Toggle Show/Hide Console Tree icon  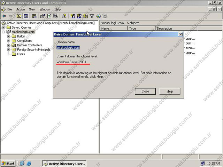(26, 16)
